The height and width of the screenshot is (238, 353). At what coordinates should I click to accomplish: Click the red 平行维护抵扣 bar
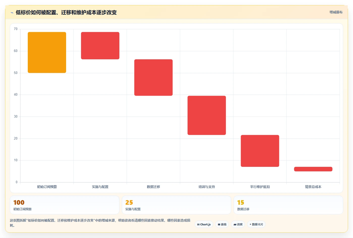pos(260,151)
